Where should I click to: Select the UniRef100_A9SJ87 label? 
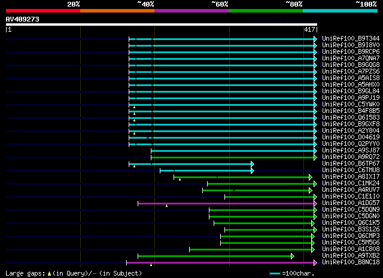(x=351, y=151)
